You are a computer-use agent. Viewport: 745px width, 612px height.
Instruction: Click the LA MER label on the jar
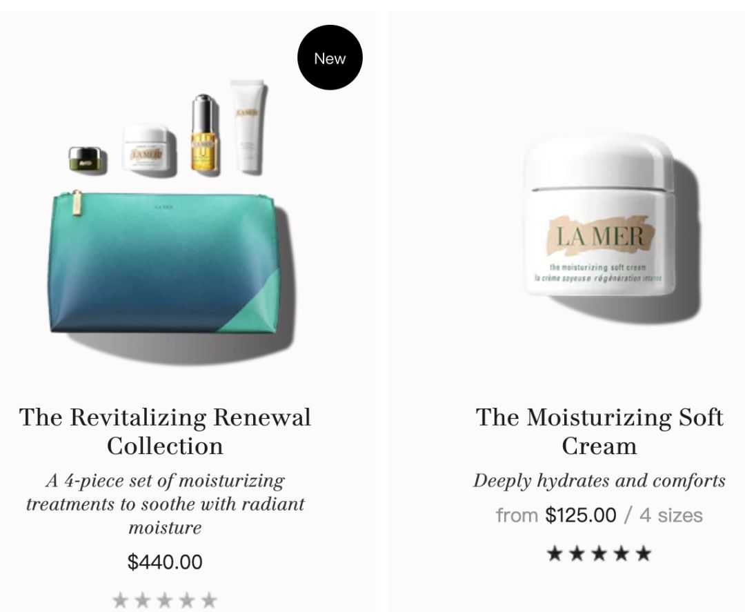(601, 236)
